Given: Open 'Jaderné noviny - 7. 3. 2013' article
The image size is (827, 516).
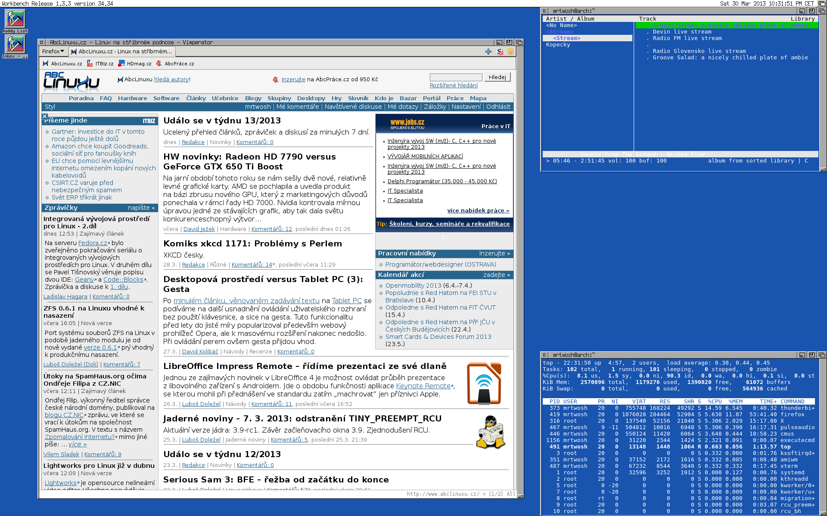Looking at the screenshot, I should tap(302, 419).
